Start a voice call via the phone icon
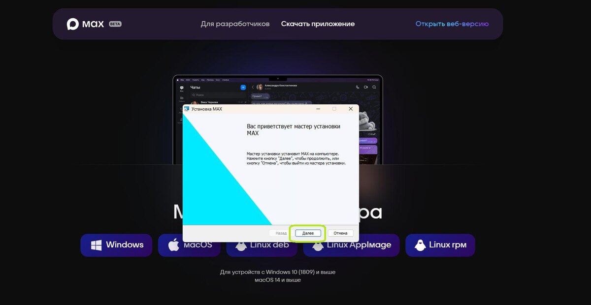The image size is (591, 305). pos(357,87)
